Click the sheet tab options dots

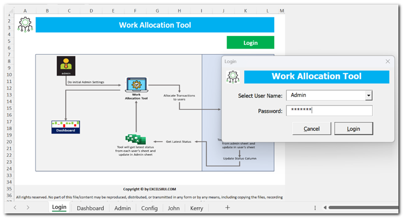coord(315,208)
